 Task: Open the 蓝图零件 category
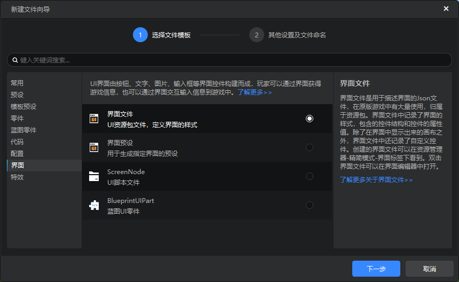pyautogui.click(x=23, y=130)
